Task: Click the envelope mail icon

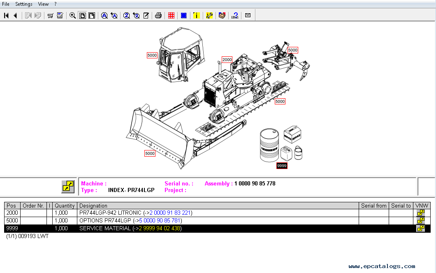Action: tap(248, 16)
